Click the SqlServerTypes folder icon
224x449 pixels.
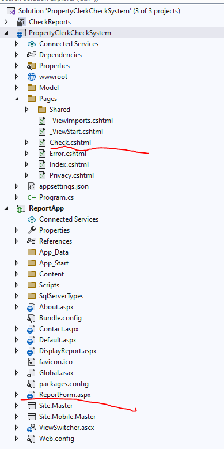32,296
